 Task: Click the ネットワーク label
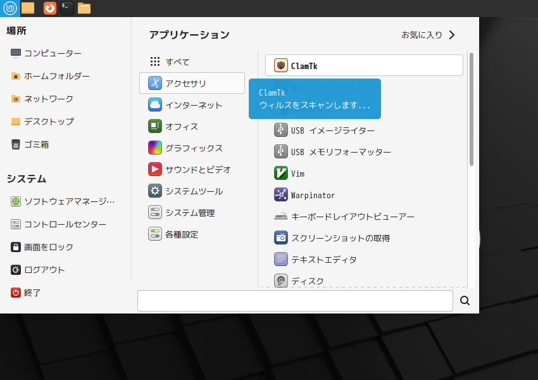click(x=49, y=99)
